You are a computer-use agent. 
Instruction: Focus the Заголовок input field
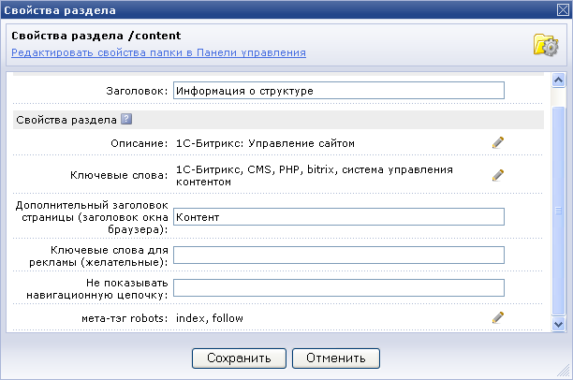339,91
